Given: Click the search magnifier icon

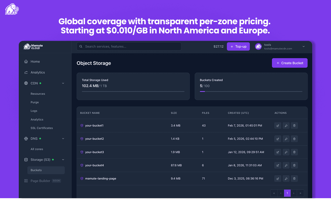Looking at the screenshot, I should click(x=81, y=46).
